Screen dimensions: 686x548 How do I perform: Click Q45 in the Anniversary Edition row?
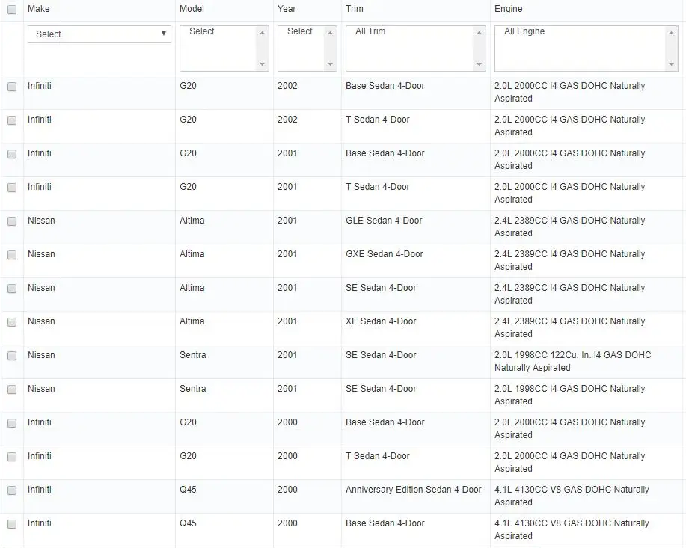(188, 490)
